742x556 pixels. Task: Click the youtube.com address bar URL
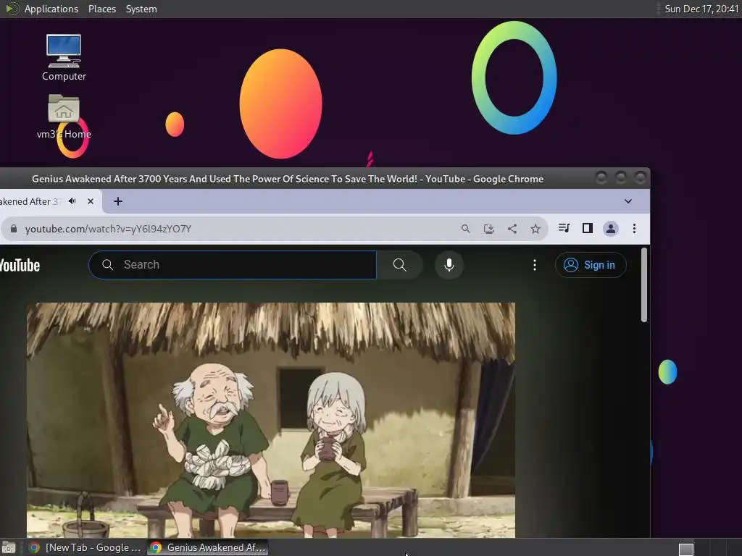(x=109, y=229)
